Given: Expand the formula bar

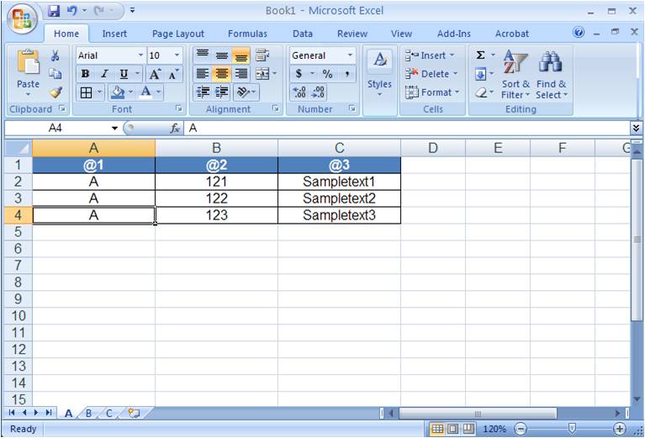Looking at the screenshot, I should tap(636, 129).
